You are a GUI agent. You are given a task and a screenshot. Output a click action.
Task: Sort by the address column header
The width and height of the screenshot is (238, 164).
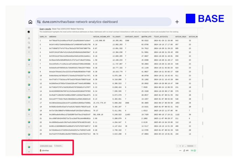[53, 37]
